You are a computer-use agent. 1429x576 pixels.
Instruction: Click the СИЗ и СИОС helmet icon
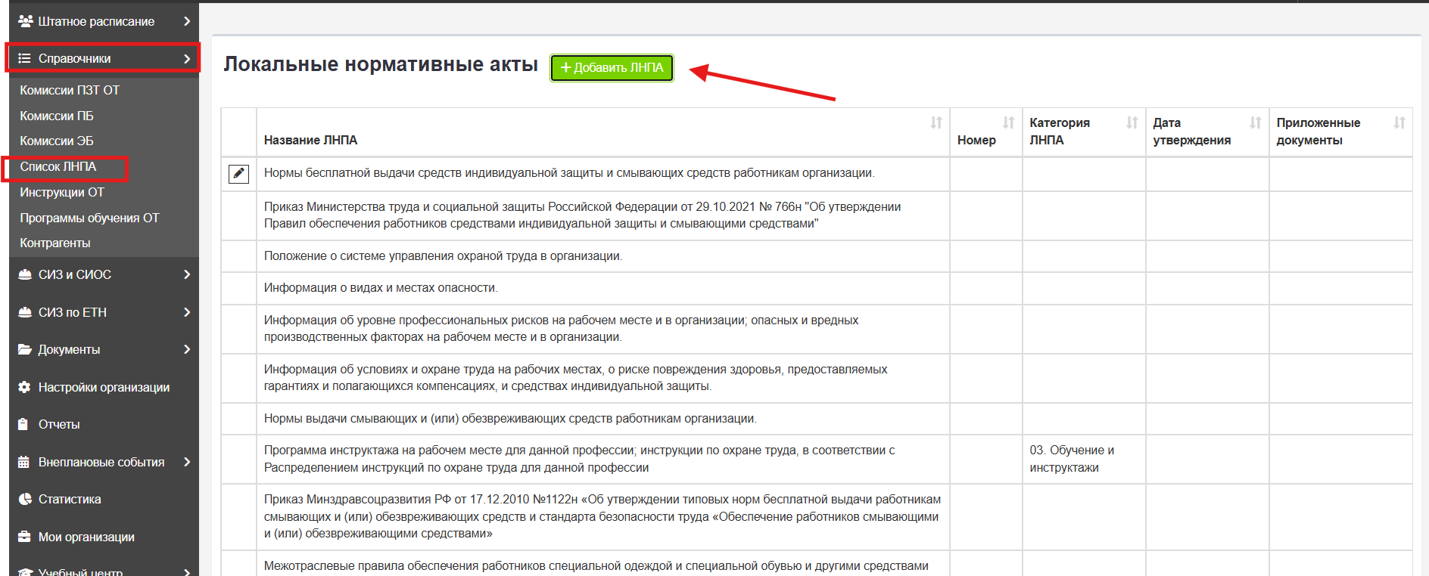[x=25, y=274]
